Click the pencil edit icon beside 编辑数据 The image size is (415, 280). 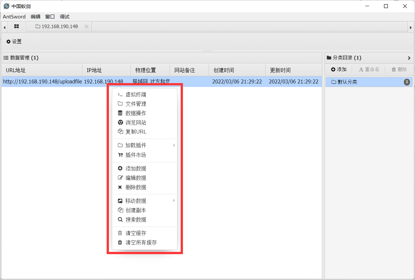click(120, 178)
